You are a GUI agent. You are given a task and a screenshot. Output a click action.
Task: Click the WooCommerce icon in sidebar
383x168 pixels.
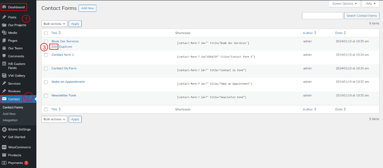[4, 147]
